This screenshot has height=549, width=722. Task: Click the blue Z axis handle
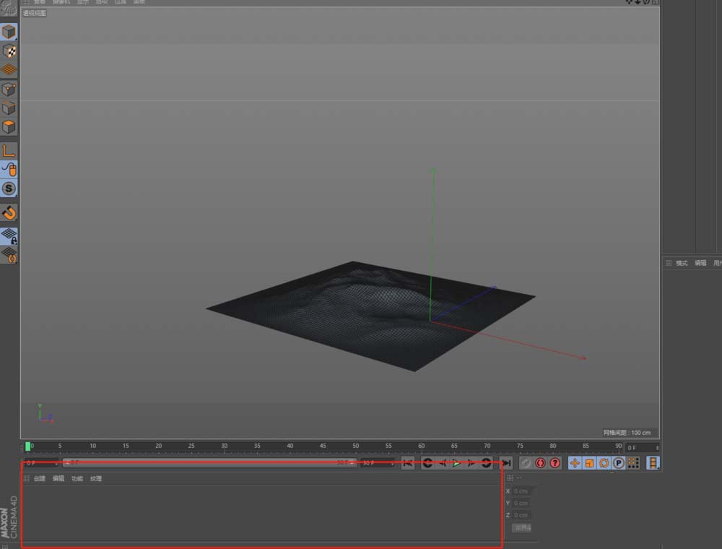click(493, 288)
